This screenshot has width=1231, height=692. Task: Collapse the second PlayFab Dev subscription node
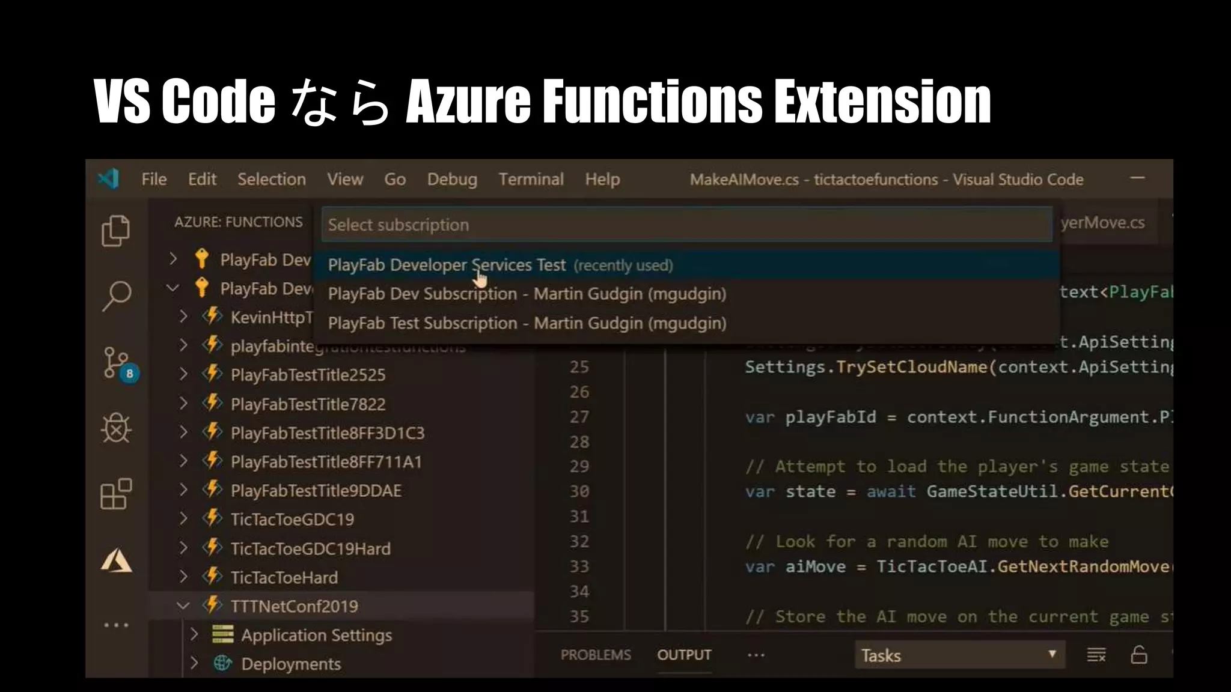[x=173, y=288]
